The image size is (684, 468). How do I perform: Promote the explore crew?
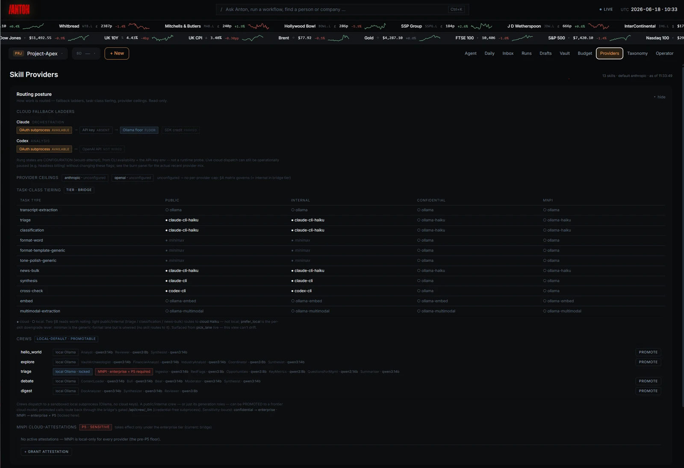coord(648,362)
